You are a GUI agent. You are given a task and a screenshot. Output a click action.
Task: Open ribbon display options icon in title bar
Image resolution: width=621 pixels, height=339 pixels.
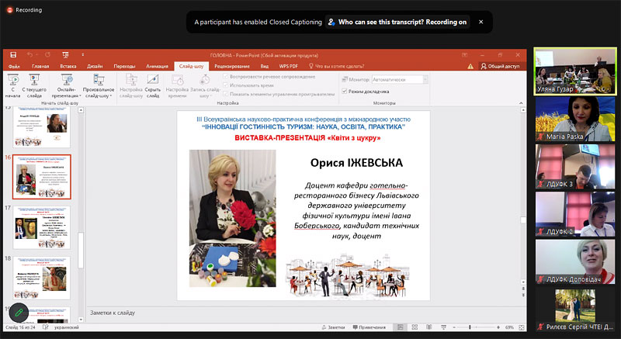464,55
